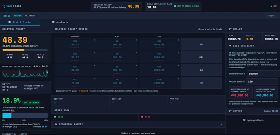Trade the Standard 24h cover at 58.07
280x135 pixels.
75,57
